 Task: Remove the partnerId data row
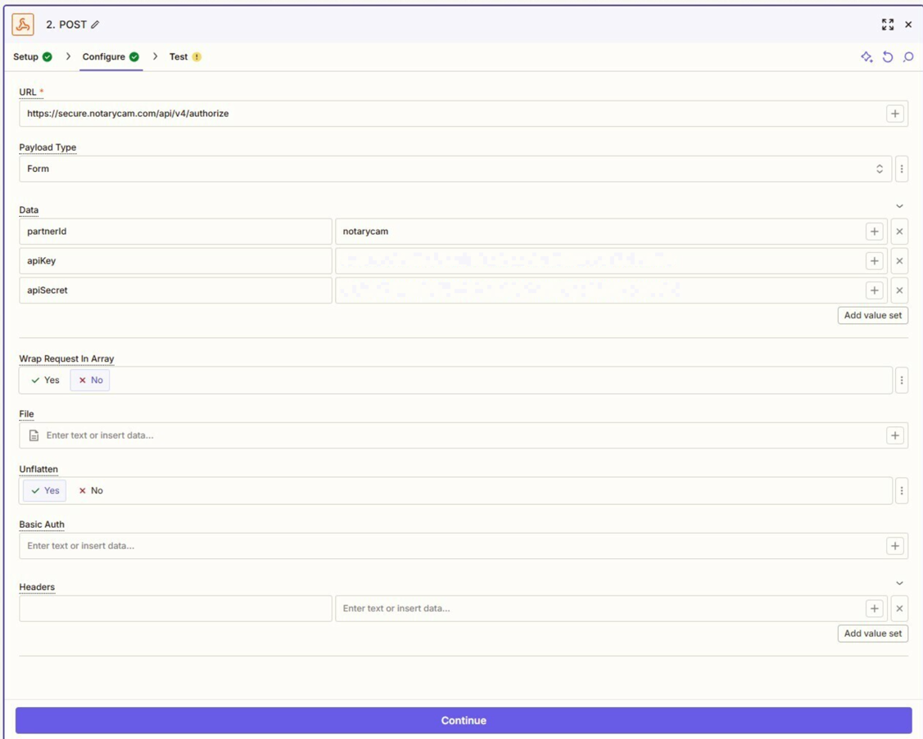[899, 232]
